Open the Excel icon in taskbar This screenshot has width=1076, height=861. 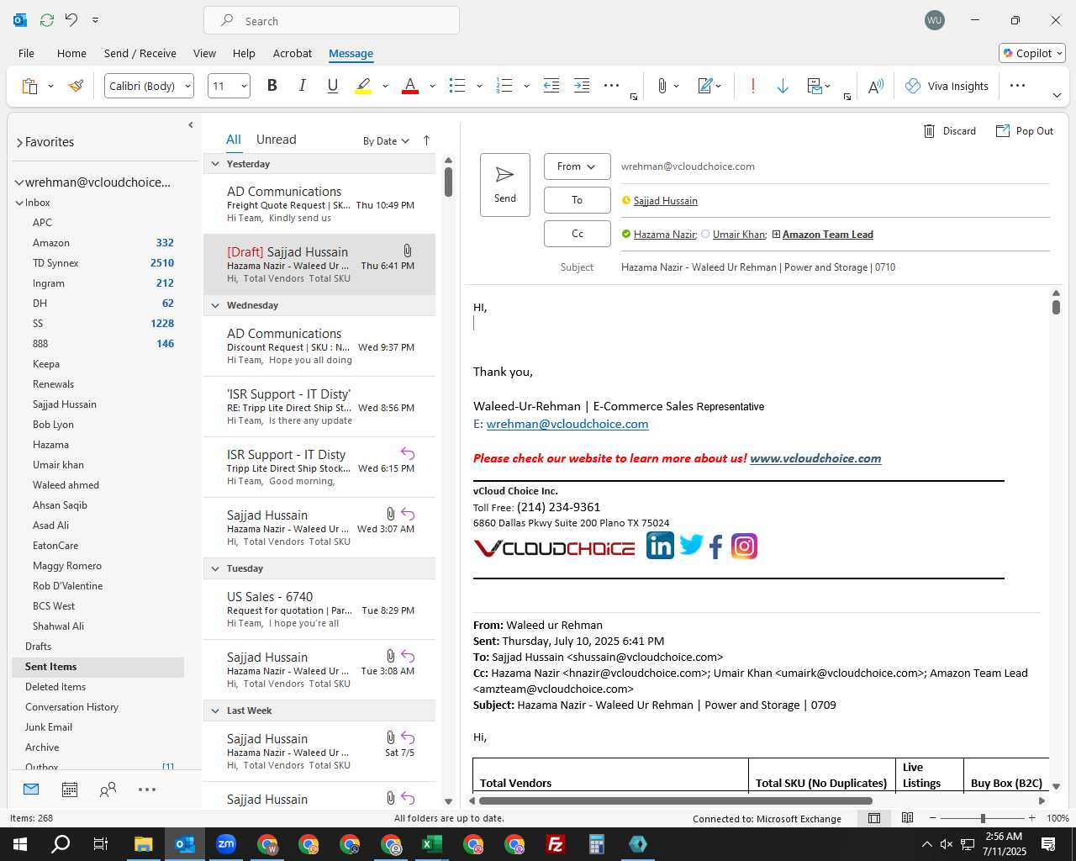(432, 844)
